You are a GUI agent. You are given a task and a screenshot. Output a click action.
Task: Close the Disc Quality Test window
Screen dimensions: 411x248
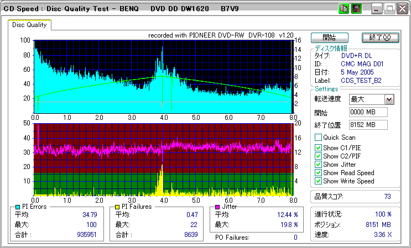pos(402,9)
